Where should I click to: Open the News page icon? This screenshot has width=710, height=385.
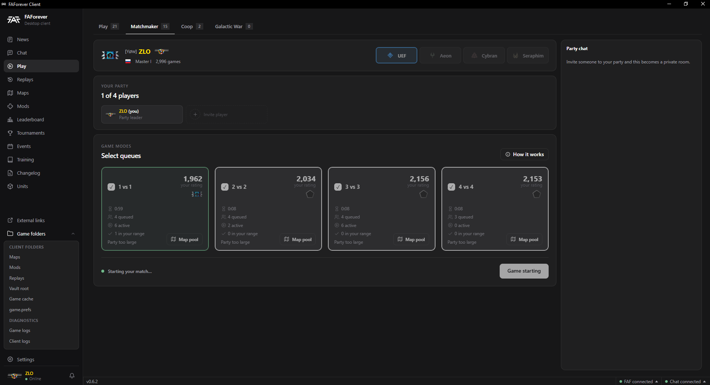(x=10, y=39)
